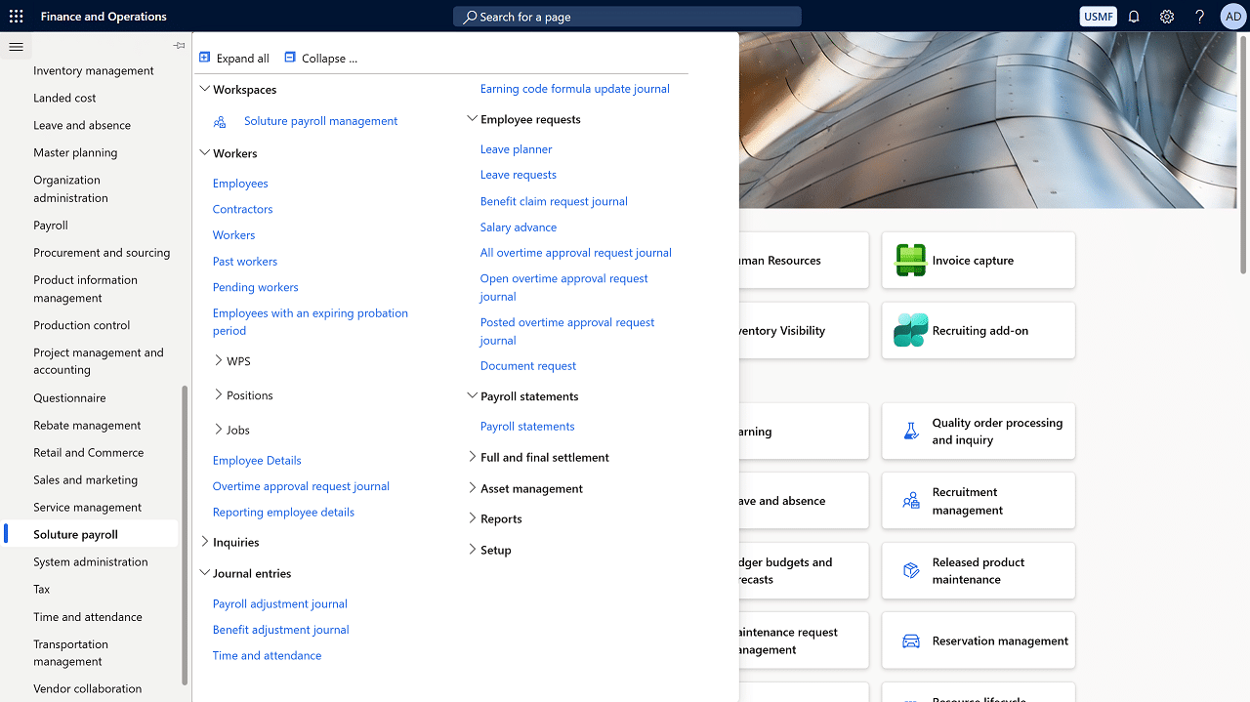Viewport: 1250px width, 702px height.
Task: Click the Released product maintenance box icon
Action: [910, 570]
